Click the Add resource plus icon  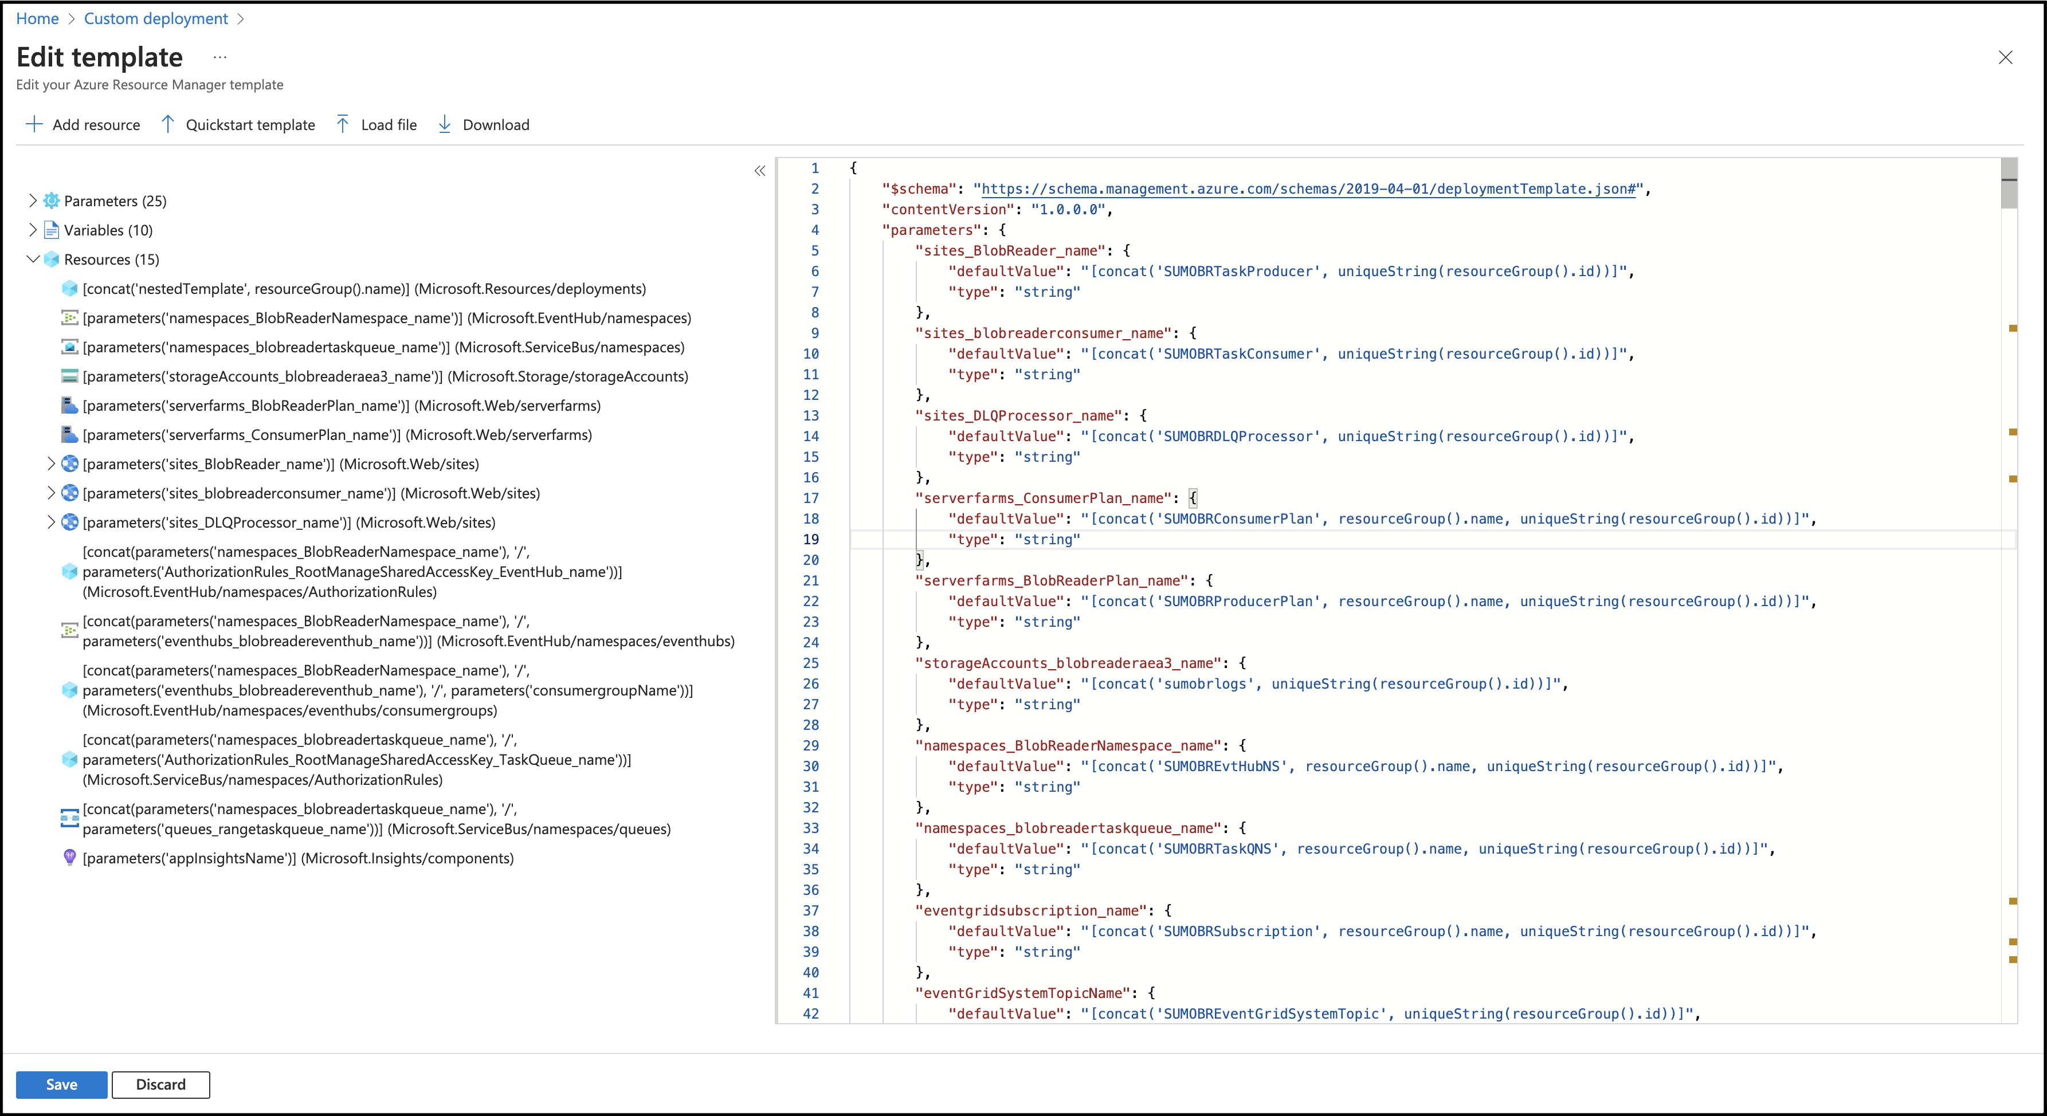tap(33, 124)
